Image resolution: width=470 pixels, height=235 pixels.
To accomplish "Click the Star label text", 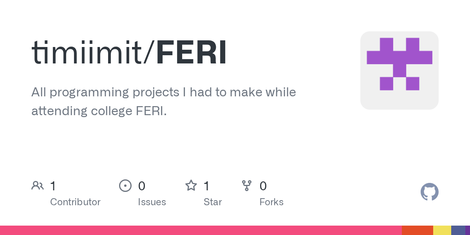I will (213, 202).
